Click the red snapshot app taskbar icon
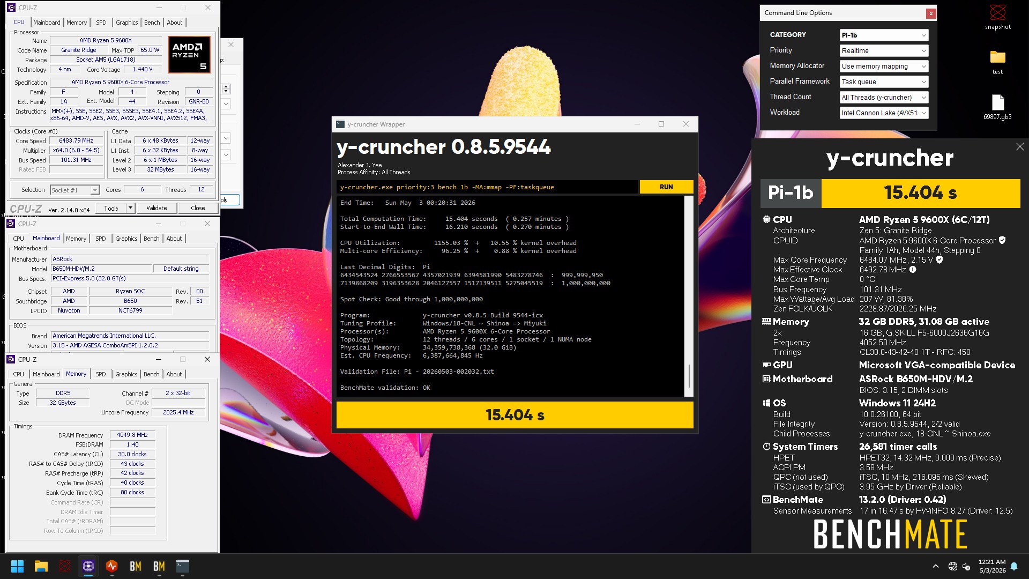This screenshot has height=579, width=1029. (x=65, y=566)
